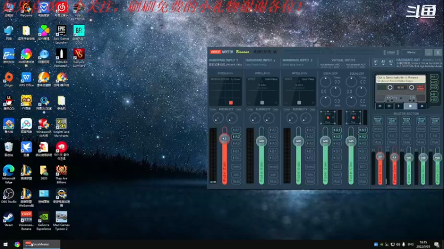Click the master A1 red fader knob
This screenshot has height=249, width=444.
pos(380,157)
